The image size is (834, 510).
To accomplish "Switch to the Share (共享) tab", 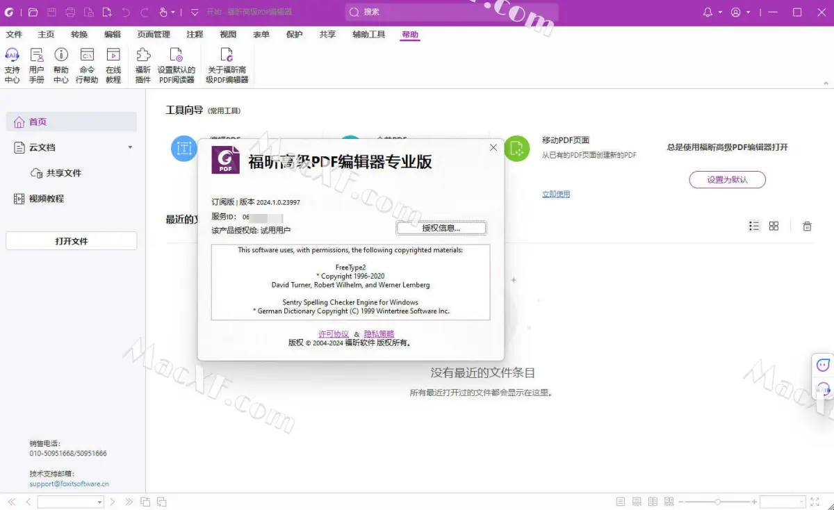I will point(327,34).
